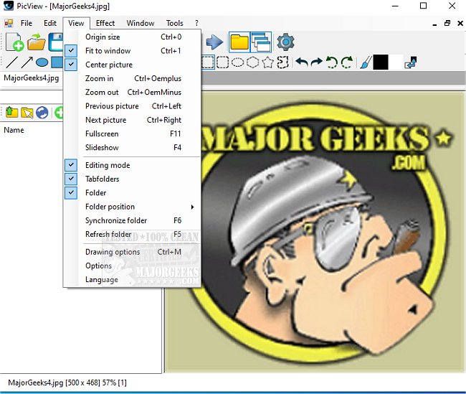Click the new file icon in toolbar
The width and height of the screenshot is (466, 394).
14,42
